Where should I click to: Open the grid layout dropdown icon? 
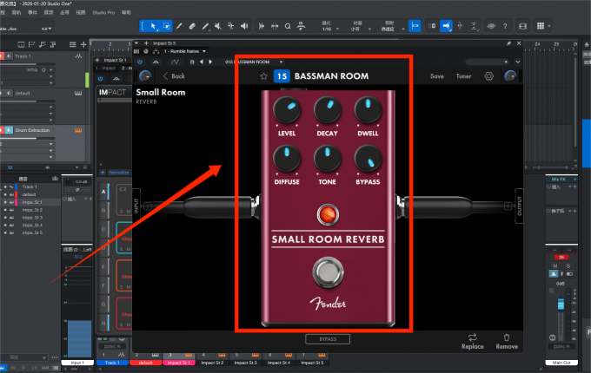coord(543,26)
